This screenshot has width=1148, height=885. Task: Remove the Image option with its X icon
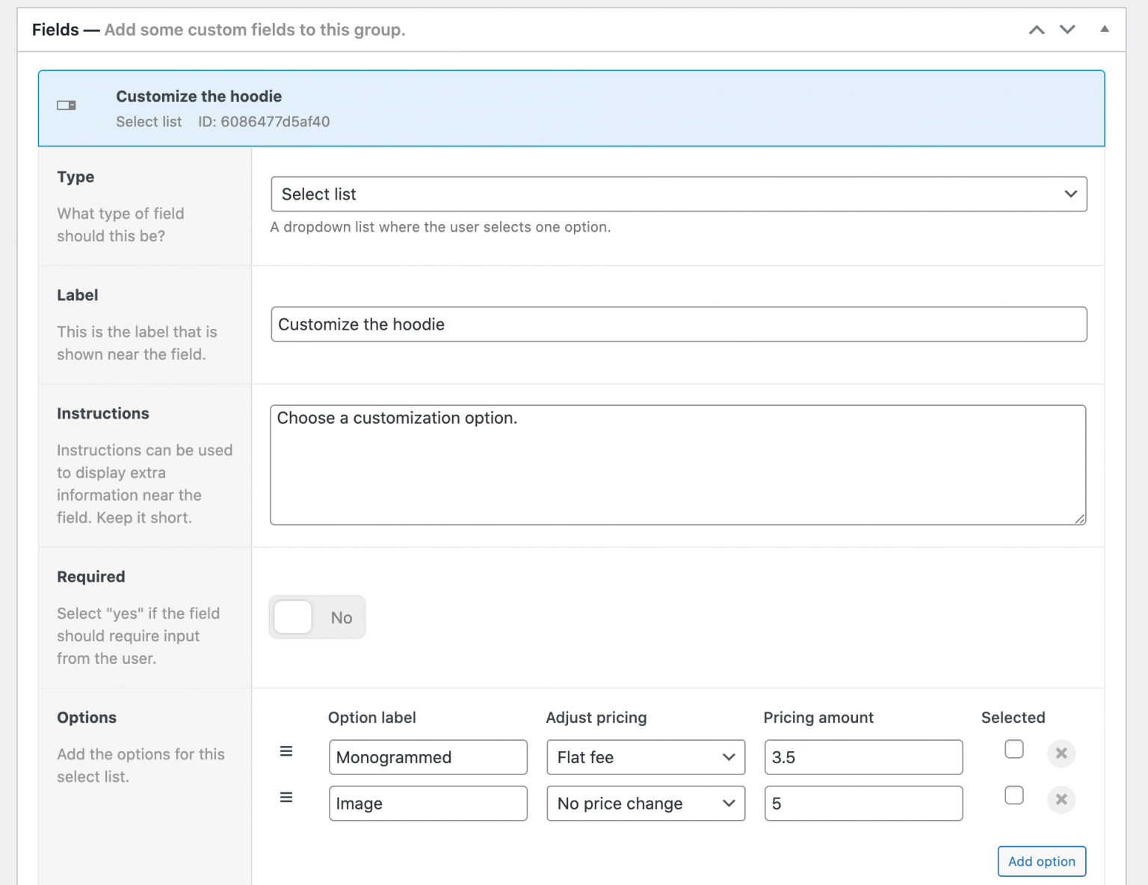(1061, 800)
